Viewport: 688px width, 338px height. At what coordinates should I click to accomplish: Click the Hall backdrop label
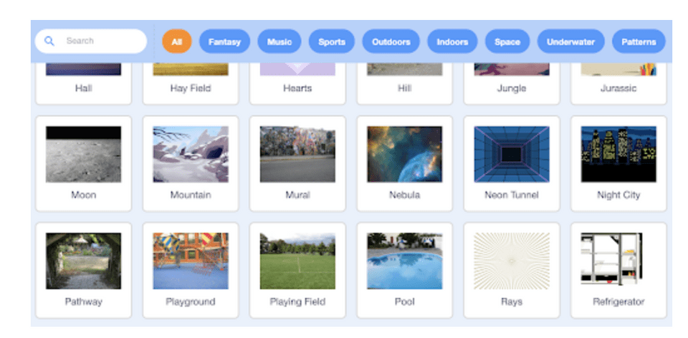point(83,88)
